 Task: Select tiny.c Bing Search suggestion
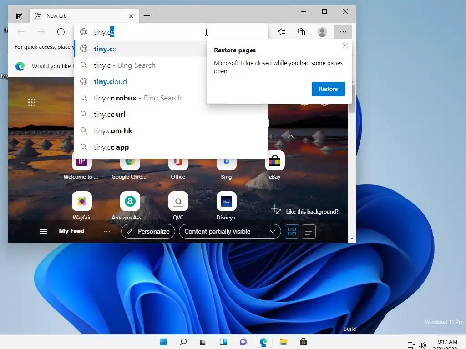[141, 65]
